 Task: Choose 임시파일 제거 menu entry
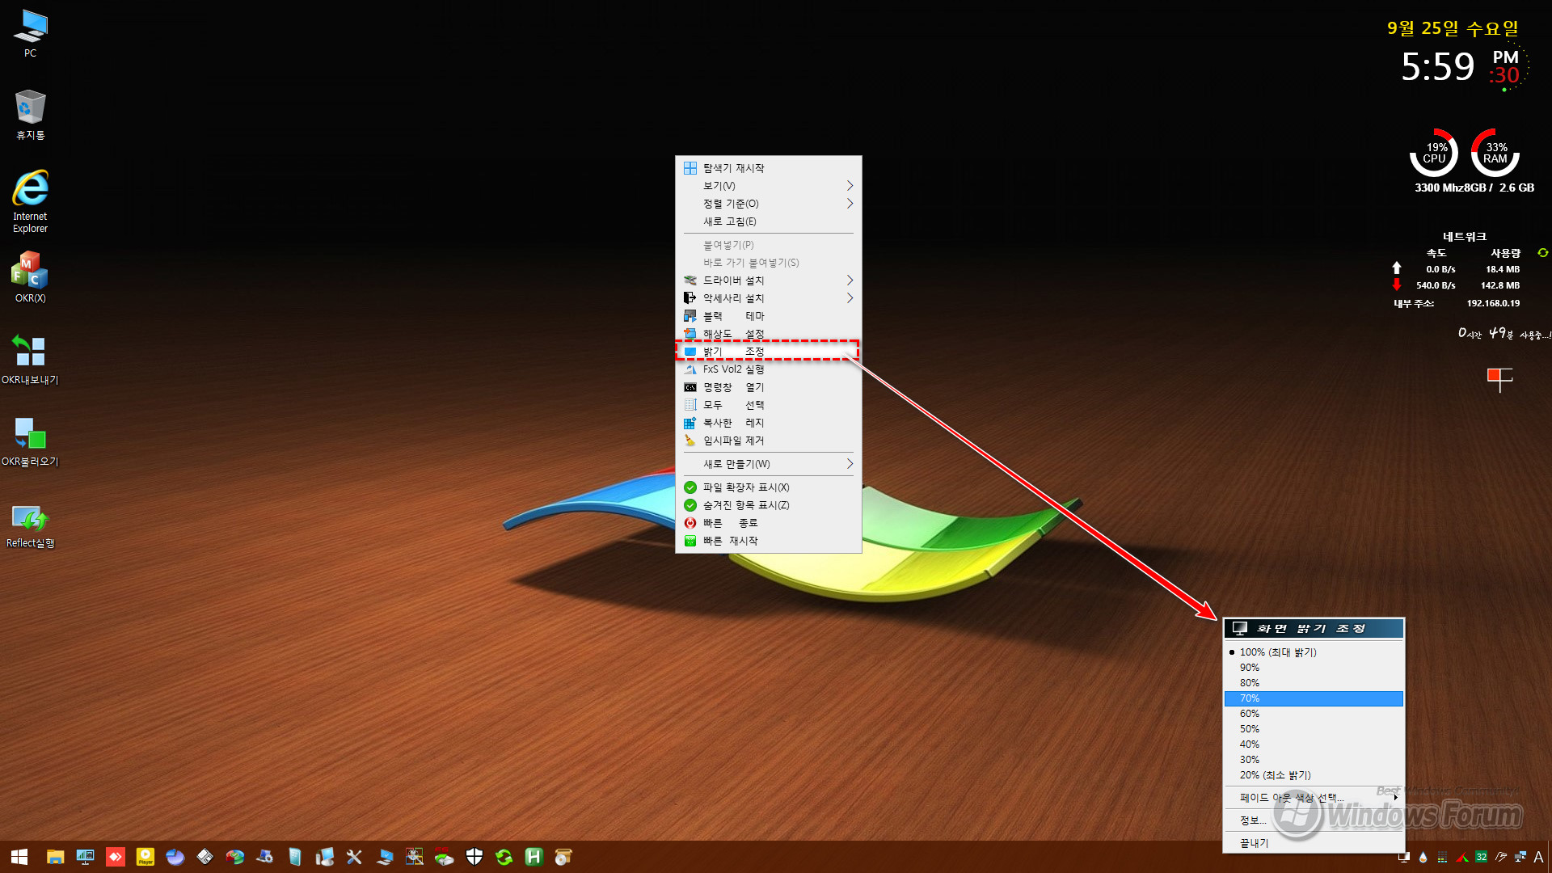tap(768, 441)
